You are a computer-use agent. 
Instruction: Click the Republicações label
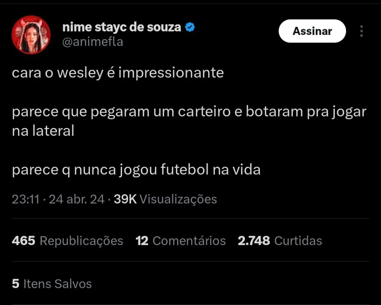(81, 241)
